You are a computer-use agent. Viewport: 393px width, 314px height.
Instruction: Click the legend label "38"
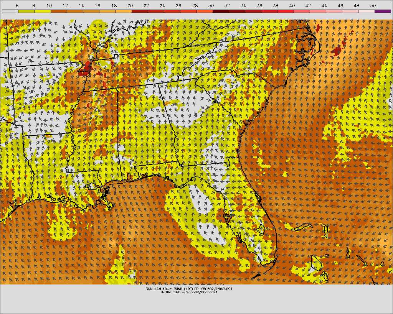[276, 5]
